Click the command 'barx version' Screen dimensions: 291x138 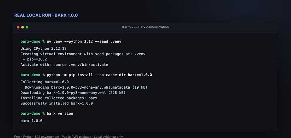coord(60,113)
